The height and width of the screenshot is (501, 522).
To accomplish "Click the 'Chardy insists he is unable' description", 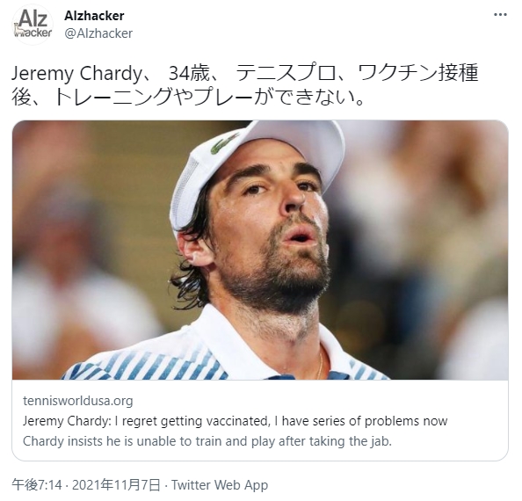I will pyautogui.click(x=207, y=441).
